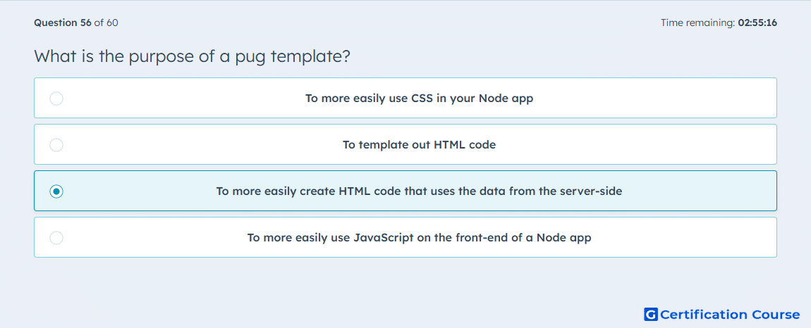Click the front-end JavaScript Node app answer text
Viewport: 811px width, 328px height.
click(419, 238)
